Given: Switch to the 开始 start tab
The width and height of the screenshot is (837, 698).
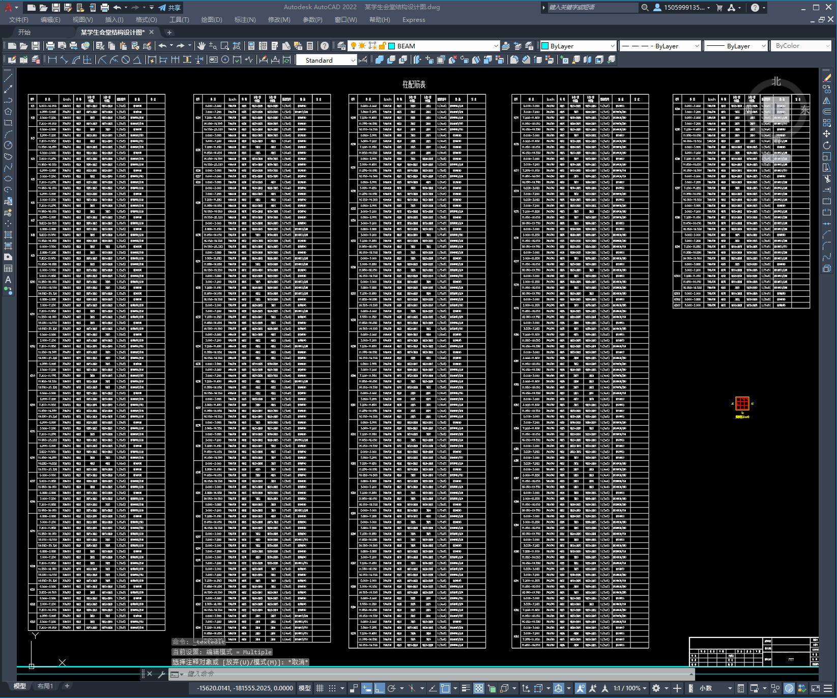Looking at the screenshot, I should tap(24, 32).
